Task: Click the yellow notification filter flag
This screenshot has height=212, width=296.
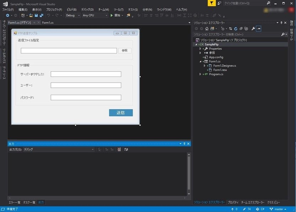Action: pos(212,3)
